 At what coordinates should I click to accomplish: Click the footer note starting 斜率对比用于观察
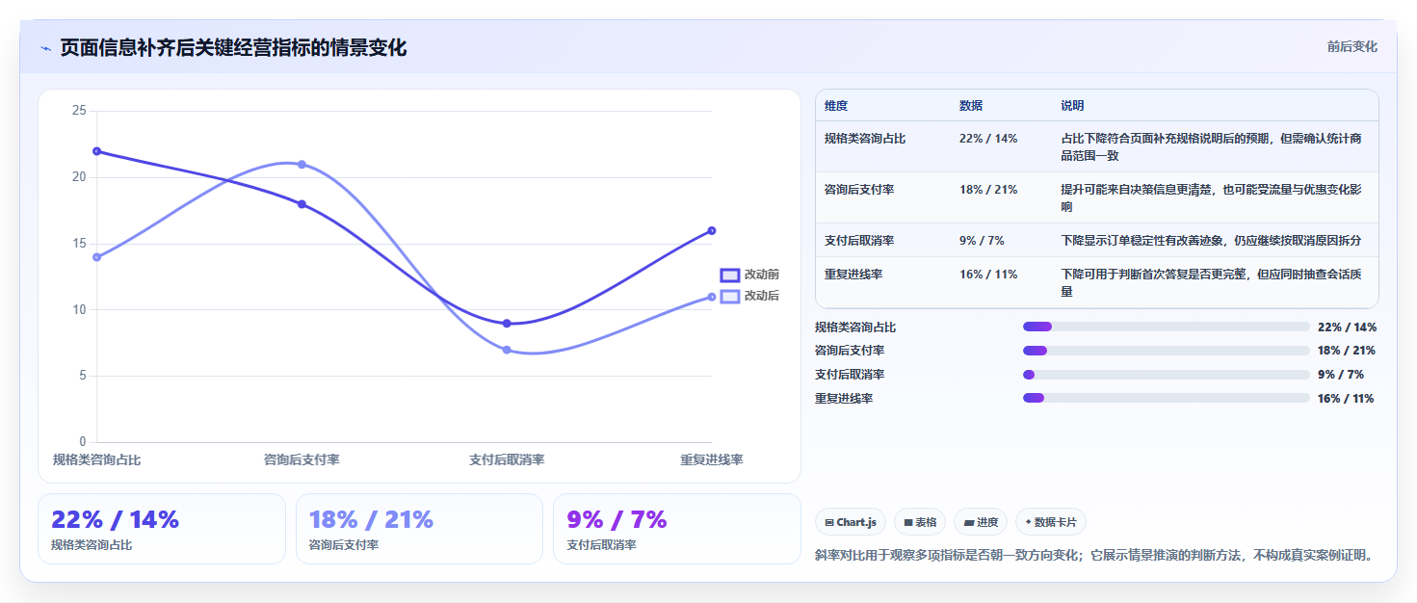(x=1093, y=556)
